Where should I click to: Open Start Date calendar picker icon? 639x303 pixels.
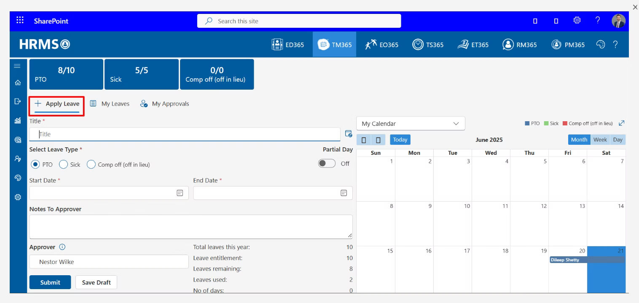pos(180,193)
